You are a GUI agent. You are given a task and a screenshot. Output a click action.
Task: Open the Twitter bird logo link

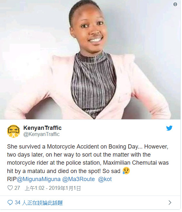click(169, 128)
